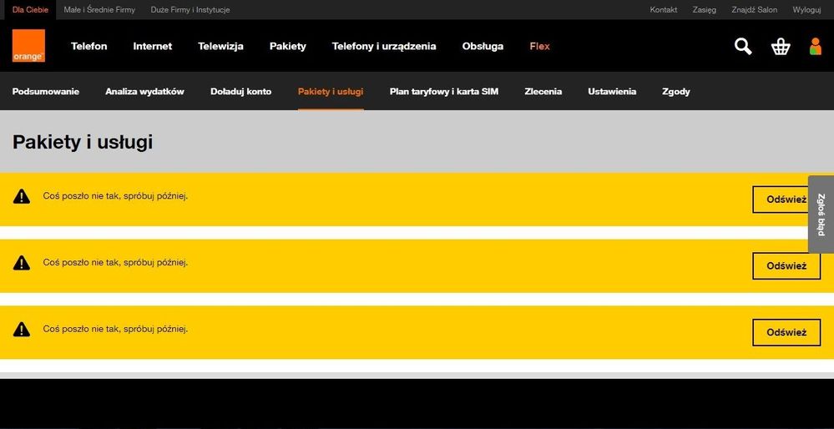Open the Znajdź Salon link
The image size is (834, 429).
pos(754,10)
